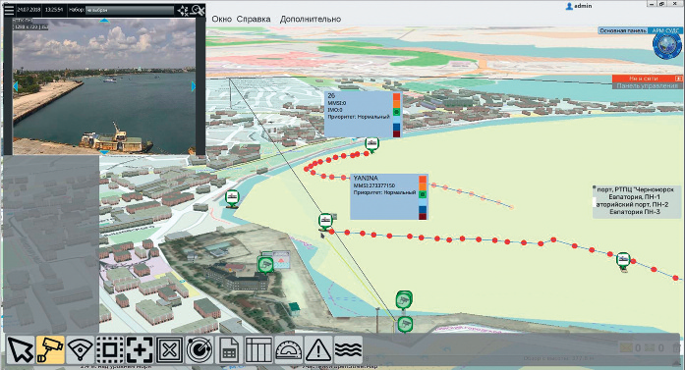Open the warning triangle alerts tool
Viewport: 685px width, 370px height.
coord(318,349)
